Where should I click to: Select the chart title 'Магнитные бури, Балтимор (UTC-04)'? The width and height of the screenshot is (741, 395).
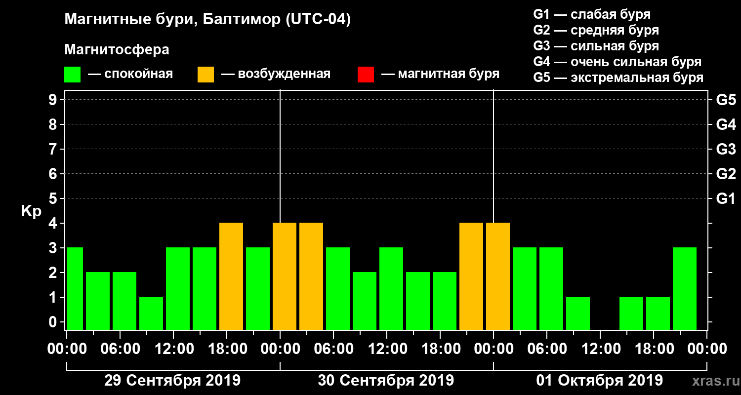coord(207,20)
